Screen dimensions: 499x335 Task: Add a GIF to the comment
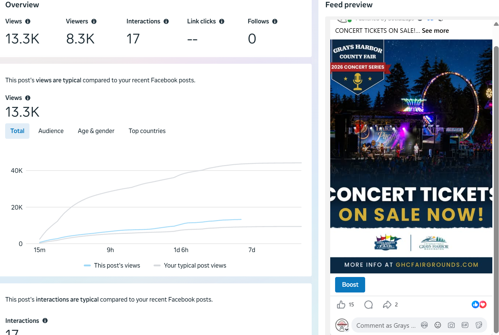click(x=465, y=325)
